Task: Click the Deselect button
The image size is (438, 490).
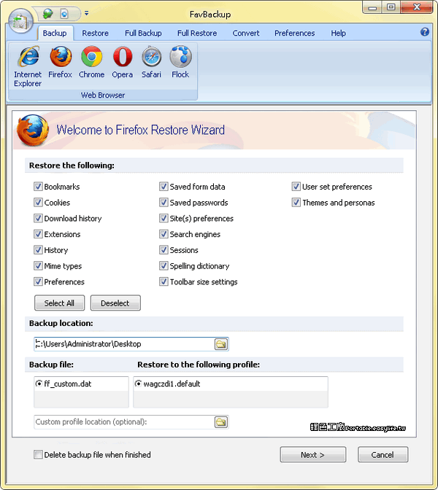Action: point(115,303)
